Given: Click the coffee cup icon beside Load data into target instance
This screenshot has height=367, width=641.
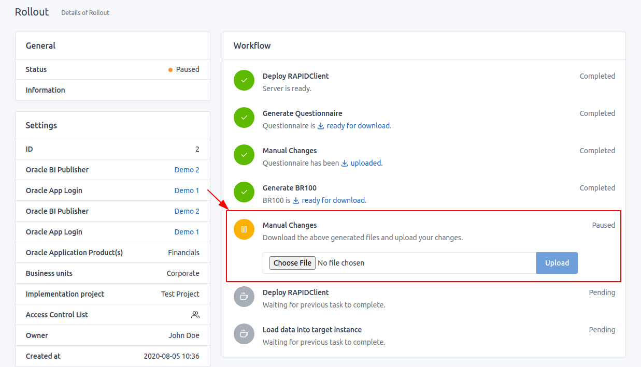Looking at the screenshot, I should [244, 334].
